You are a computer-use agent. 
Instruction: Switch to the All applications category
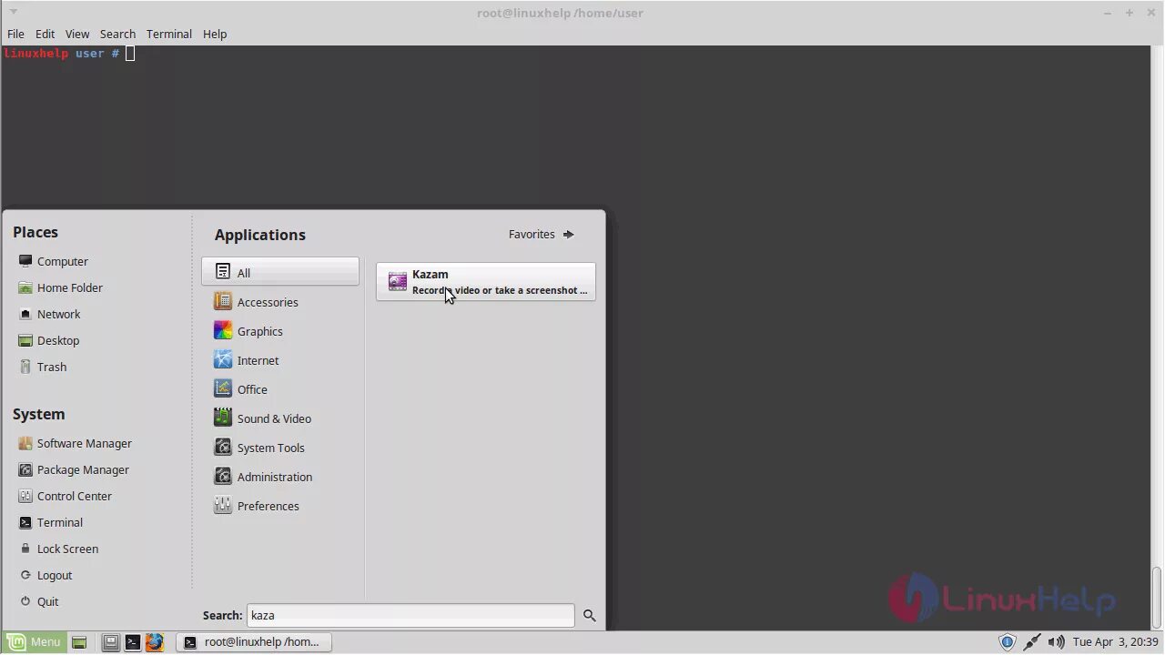pos(243,273)
